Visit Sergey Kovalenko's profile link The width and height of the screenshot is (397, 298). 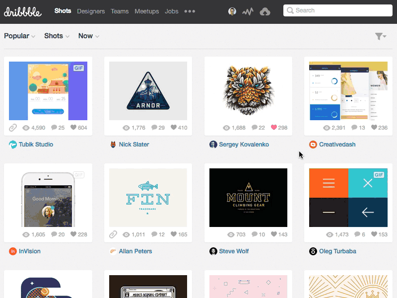tap(244, 145)
